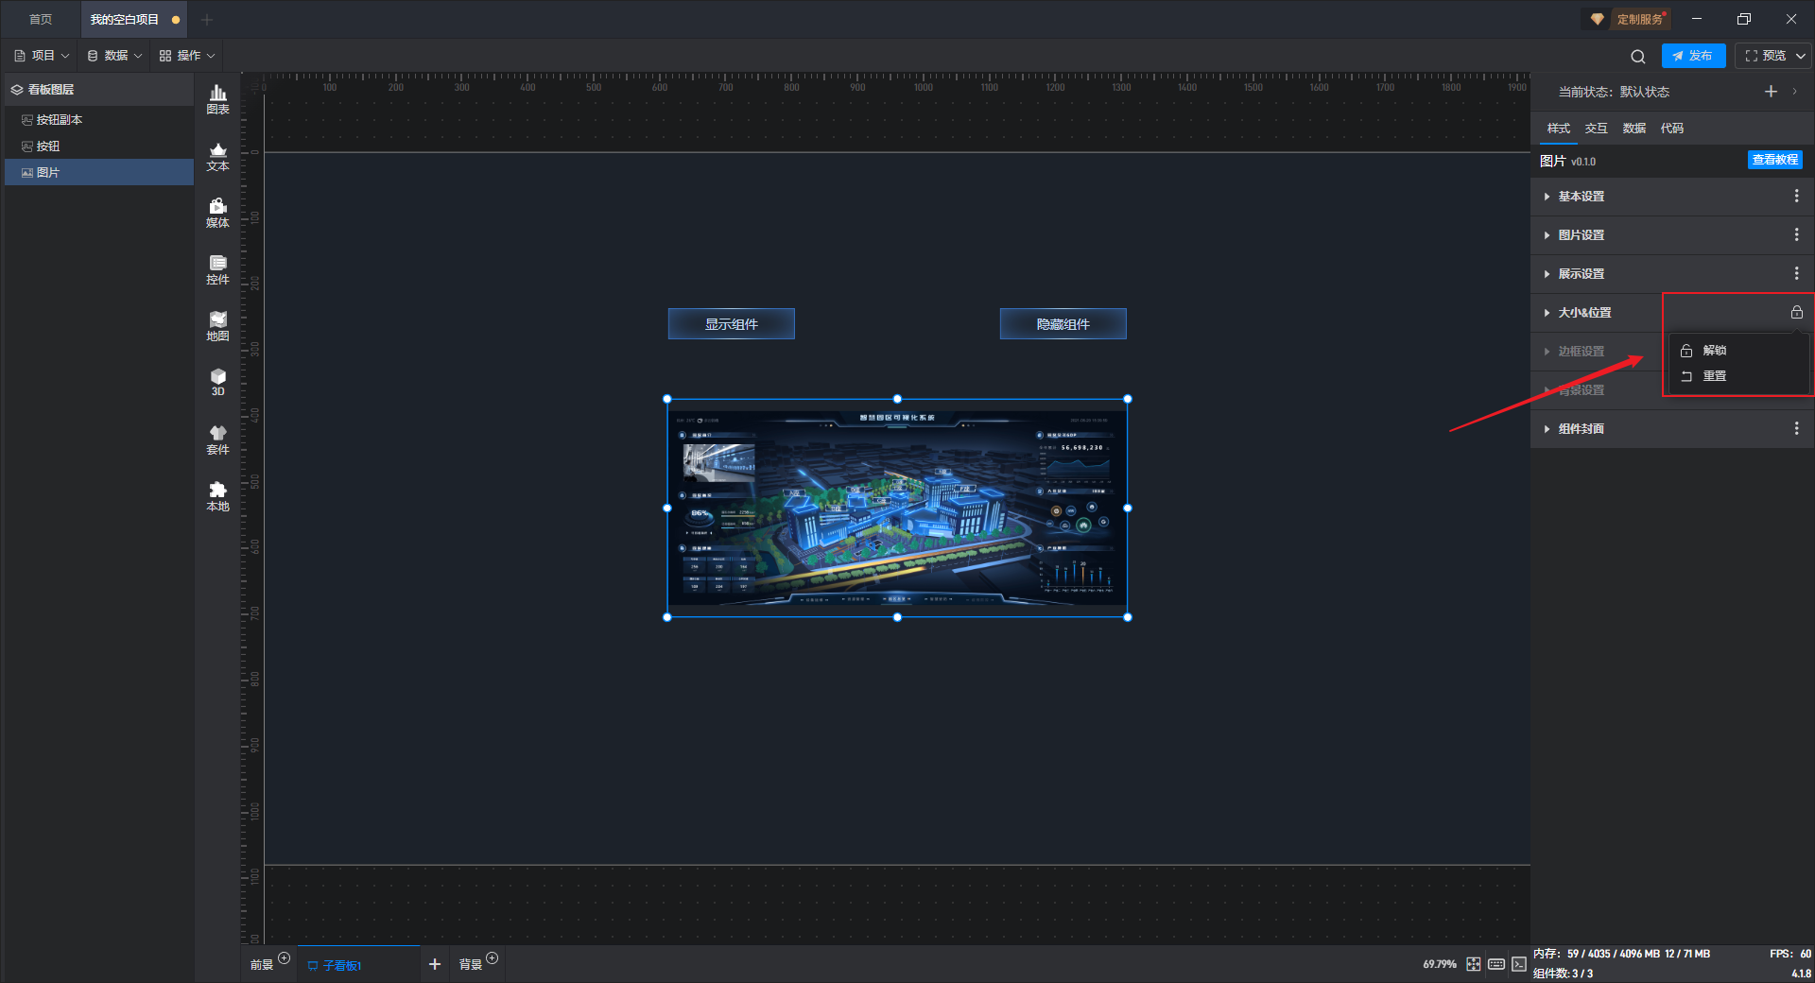Click the fit-to-screen icon in status bar
This screenshot has width=1815, height=983.
[1473, 964]
